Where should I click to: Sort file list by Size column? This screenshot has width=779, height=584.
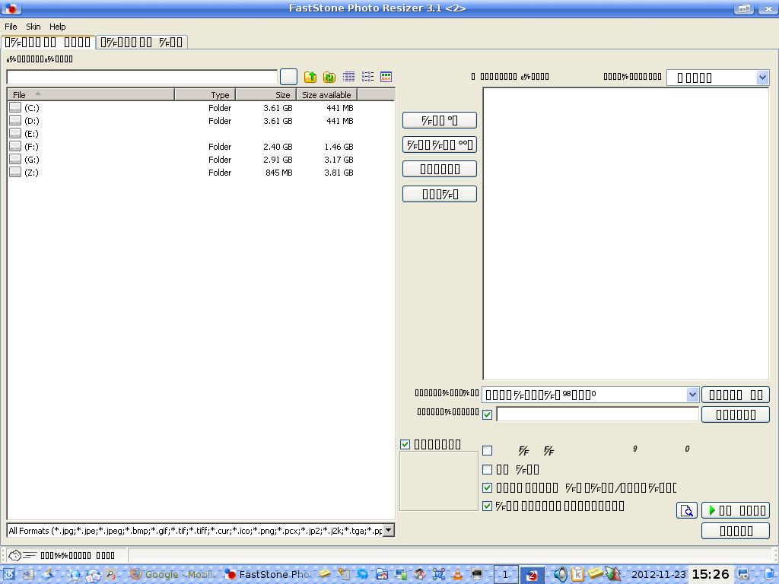click(266, 95)
